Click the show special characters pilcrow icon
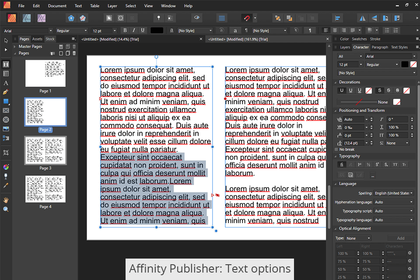Screen dimensions: 420x280 [x=310, y=31]
